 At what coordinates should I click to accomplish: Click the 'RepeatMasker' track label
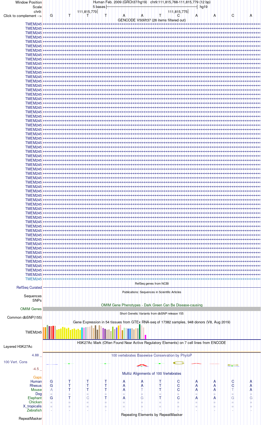tap(30, 418)
